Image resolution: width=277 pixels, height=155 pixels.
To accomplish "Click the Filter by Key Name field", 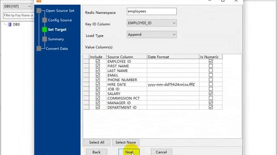I will click(x=18, y=15).
